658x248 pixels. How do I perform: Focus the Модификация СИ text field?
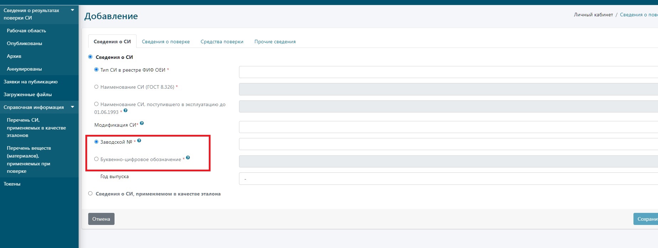(448, 127)
